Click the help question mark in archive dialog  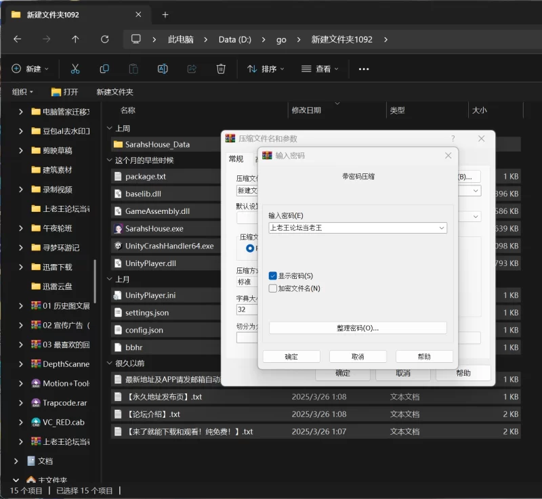(x=453, y=139)
